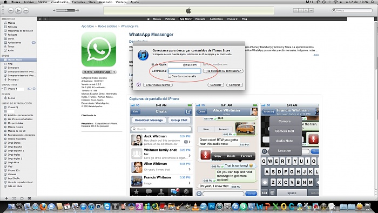The width and height of the screenshot is (378, 213).
Task: Open the Archivo menu
Action: (x=29, y=2)
